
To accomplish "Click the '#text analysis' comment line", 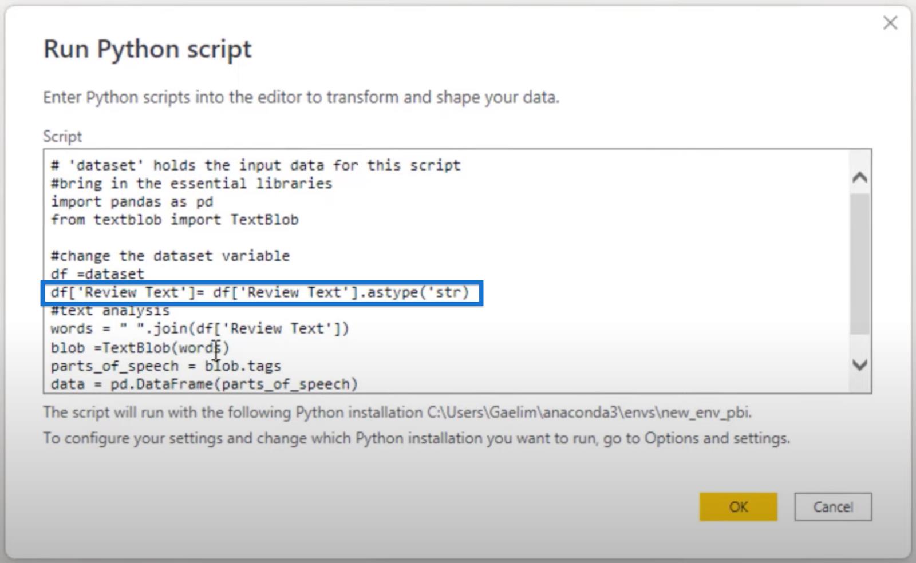I will [110, 311].
